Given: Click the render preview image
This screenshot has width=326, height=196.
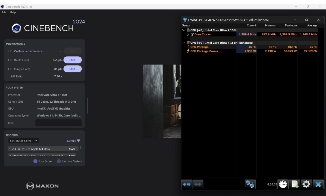Looking at the screenshot, I should click(x=162, y=101).
